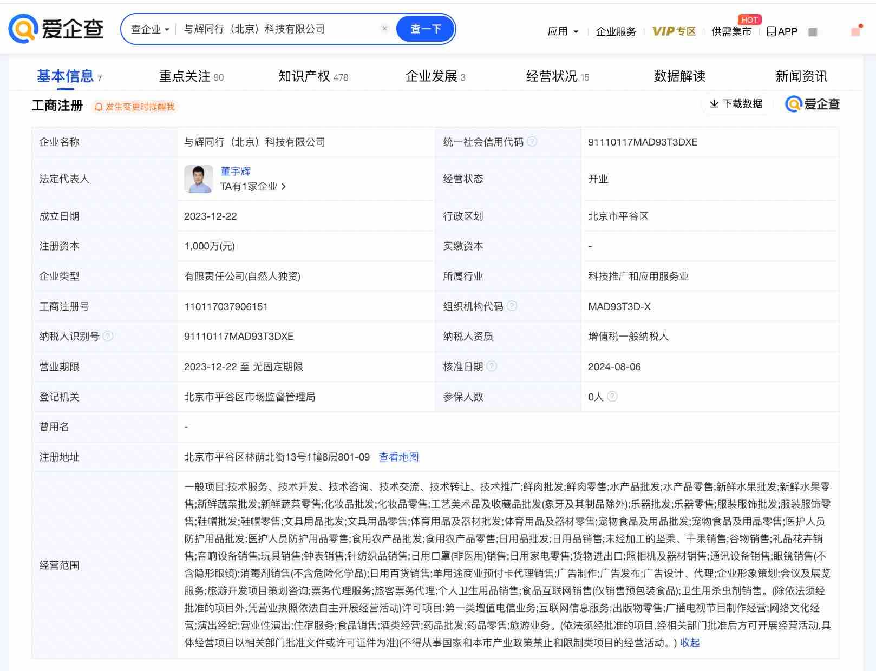
Task: Click the industry value 科技推广和应用服务业
Action: pos(638,277)
